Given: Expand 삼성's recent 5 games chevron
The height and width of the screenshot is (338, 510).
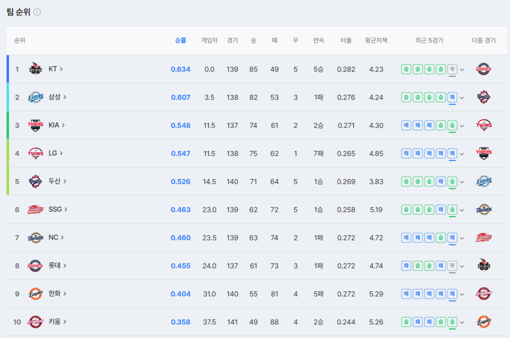Looking at the screenshot, I should coord(462,98).
